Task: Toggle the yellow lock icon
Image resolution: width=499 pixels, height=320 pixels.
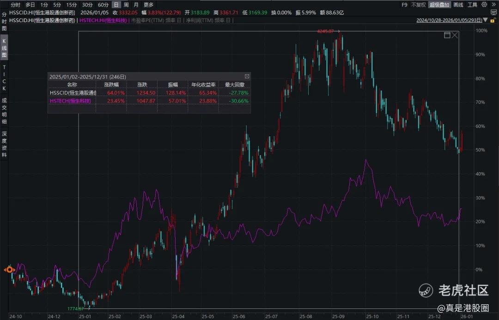Action: pyautogui.click(x=492, y=20)
